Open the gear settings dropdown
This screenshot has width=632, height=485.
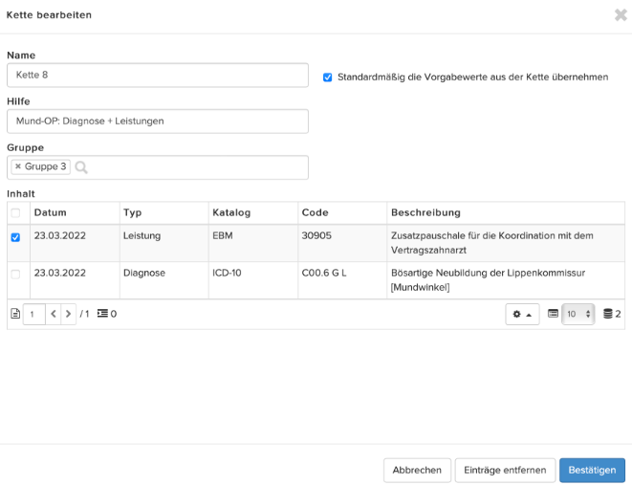(x=522, y=314)
